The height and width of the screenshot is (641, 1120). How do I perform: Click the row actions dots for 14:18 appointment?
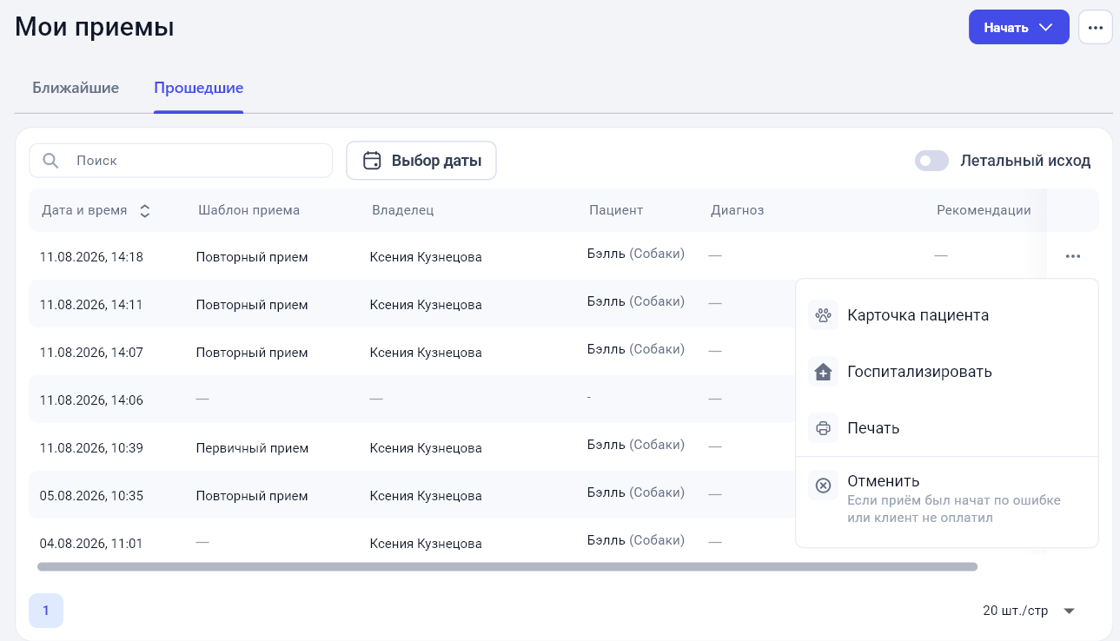[x=1073, y=255]
